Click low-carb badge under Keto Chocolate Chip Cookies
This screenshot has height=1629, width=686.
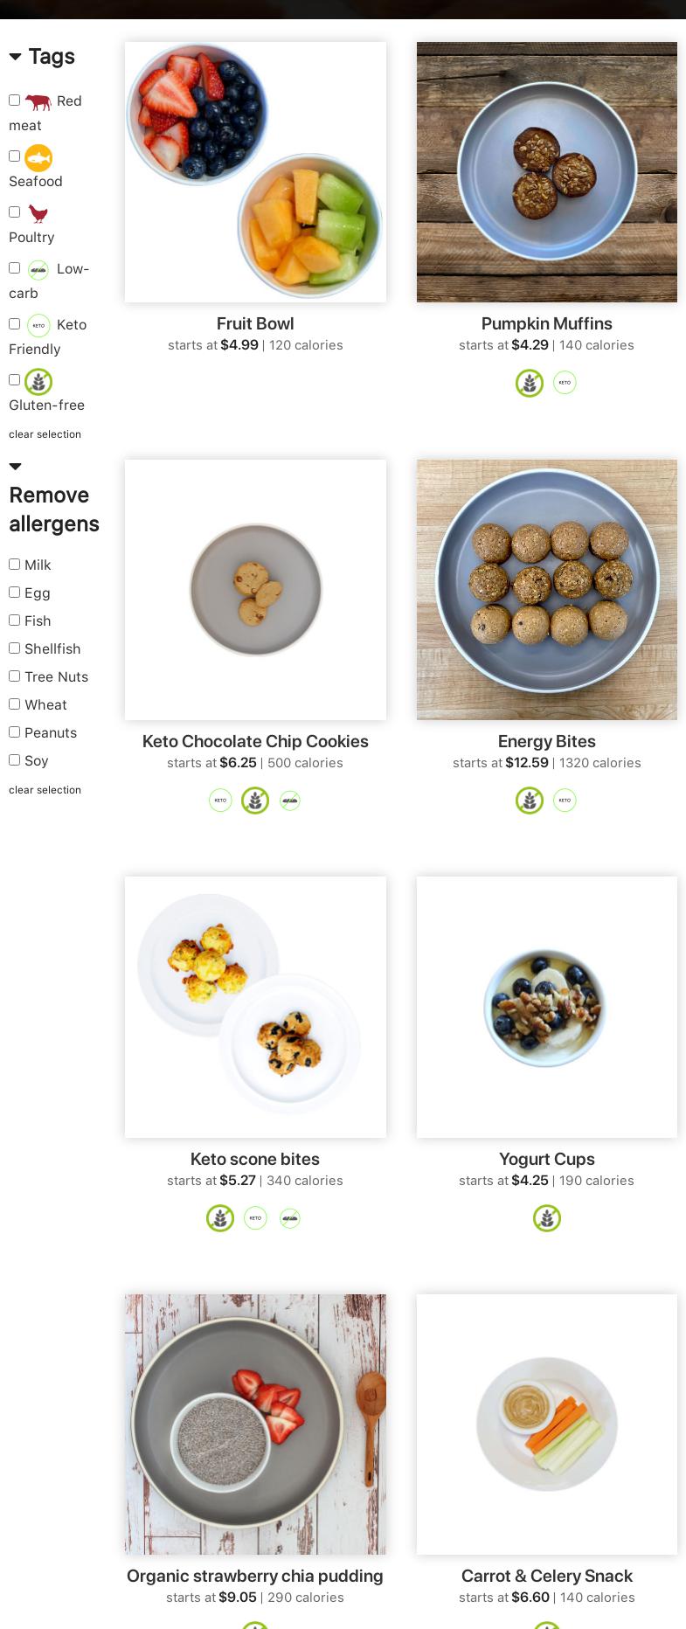pos(290,801)
